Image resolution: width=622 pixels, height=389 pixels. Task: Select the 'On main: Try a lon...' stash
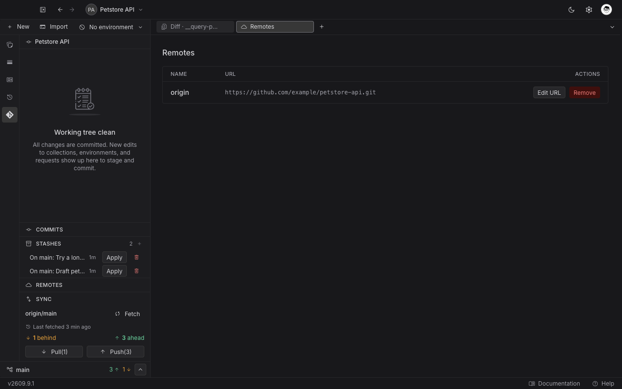point(57,258)
